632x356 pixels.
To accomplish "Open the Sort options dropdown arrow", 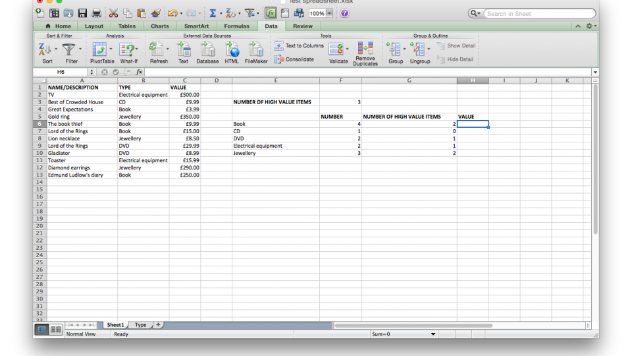I will (55, 49).
